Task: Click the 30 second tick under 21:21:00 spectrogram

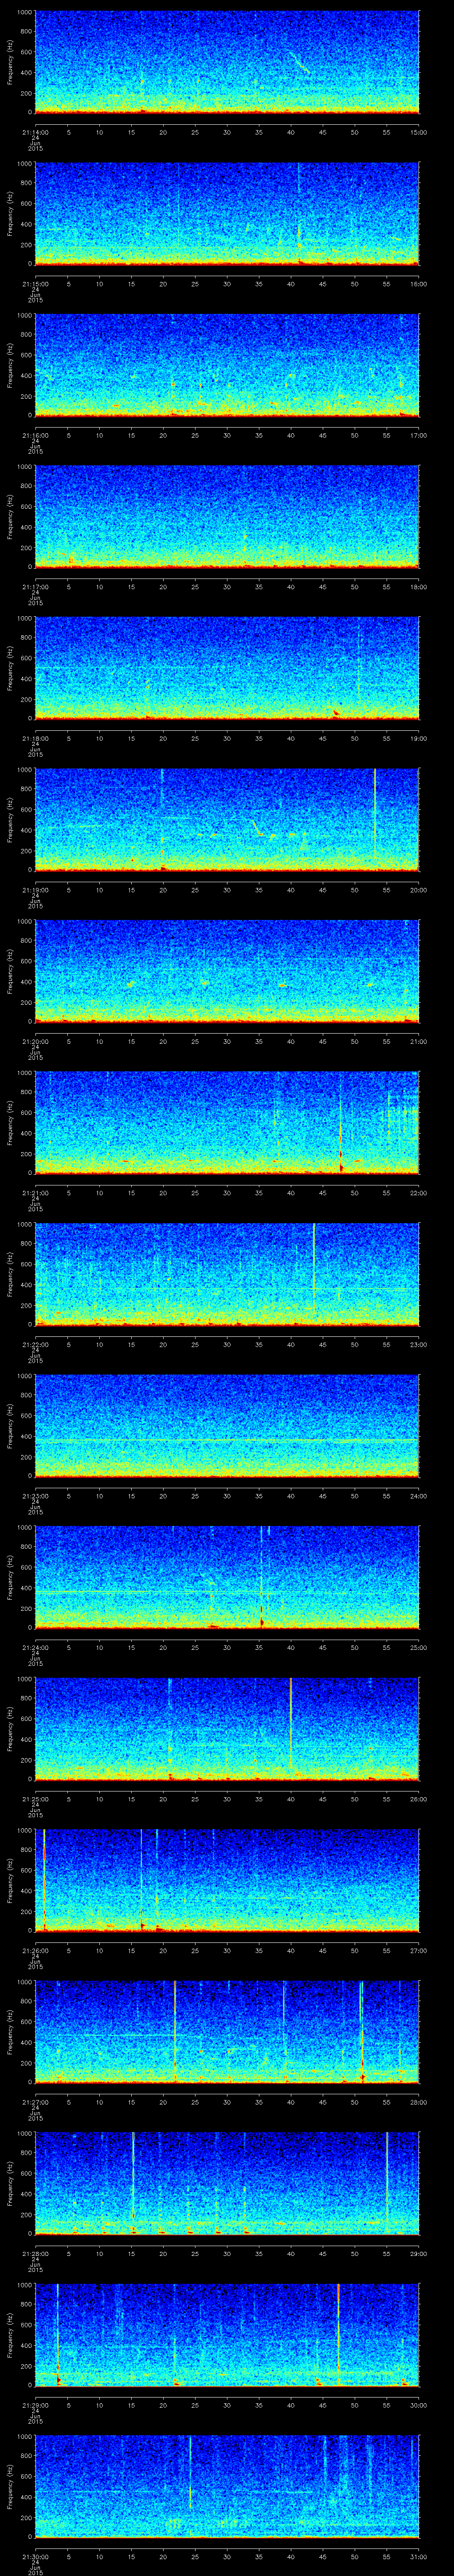Action: pos(227,1193)
